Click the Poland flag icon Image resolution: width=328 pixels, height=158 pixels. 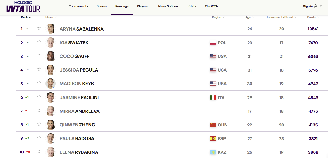[x=213, y=43]
